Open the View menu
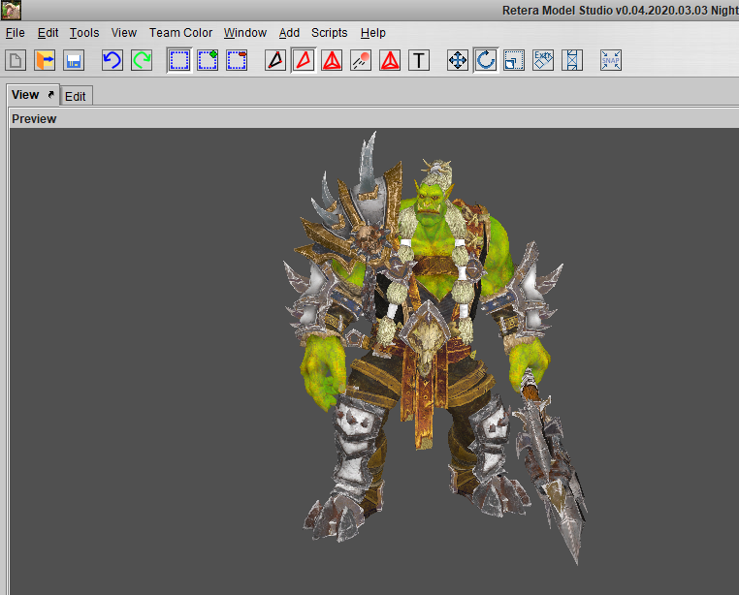The image size is (739, 595). click(124, 33)
